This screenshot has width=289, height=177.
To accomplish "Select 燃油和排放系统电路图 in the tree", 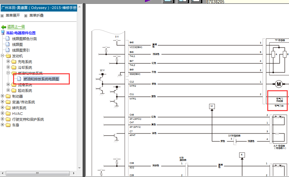I will [41, 79].
